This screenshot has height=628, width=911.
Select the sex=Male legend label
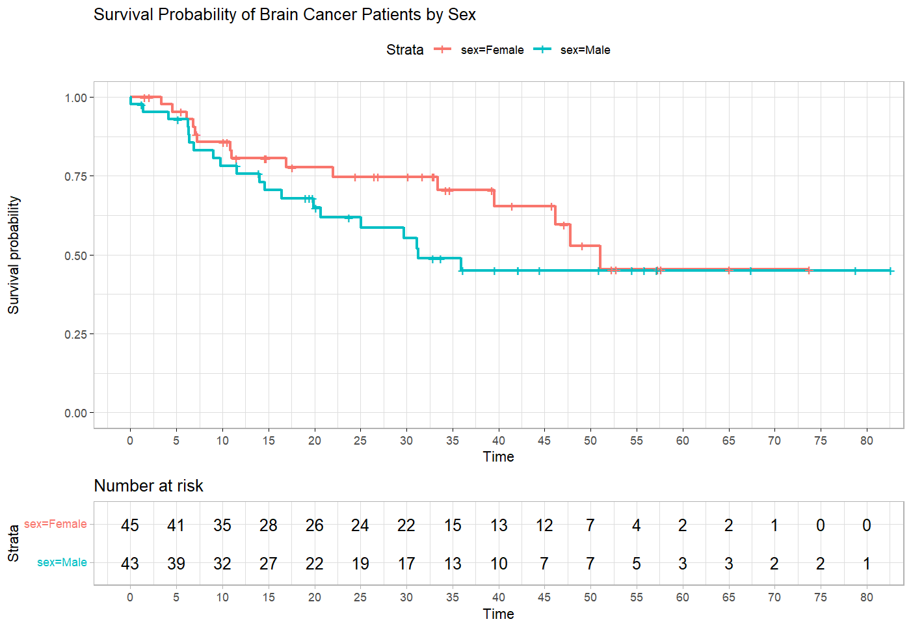pos(585,50)
